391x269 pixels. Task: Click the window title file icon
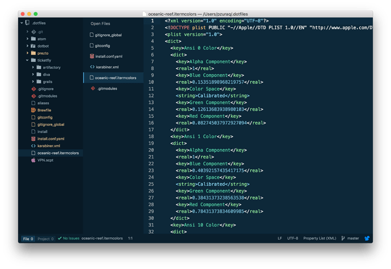(144, 14)
